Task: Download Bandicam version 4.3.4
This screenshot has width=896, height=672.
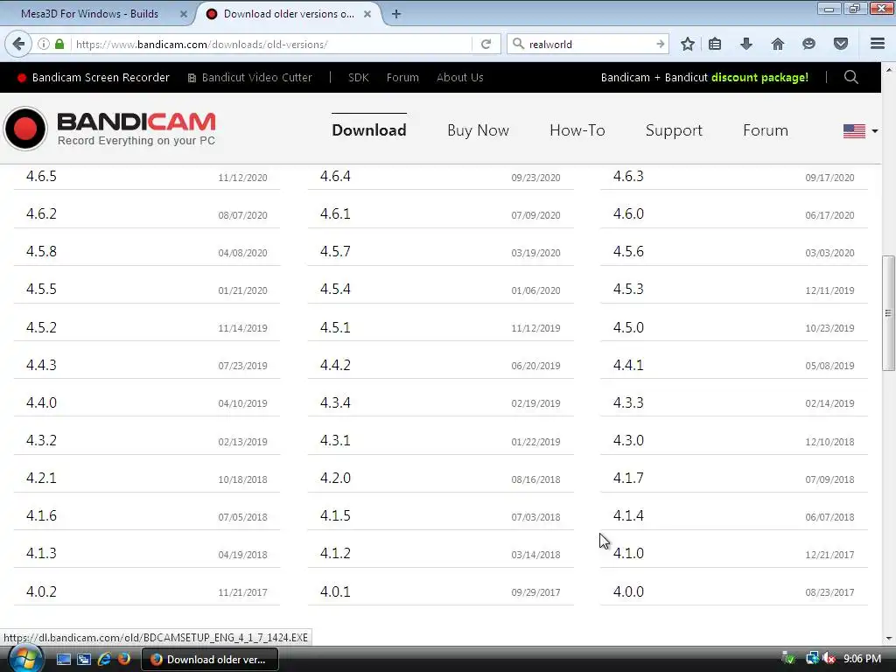Action: (335, 402)
